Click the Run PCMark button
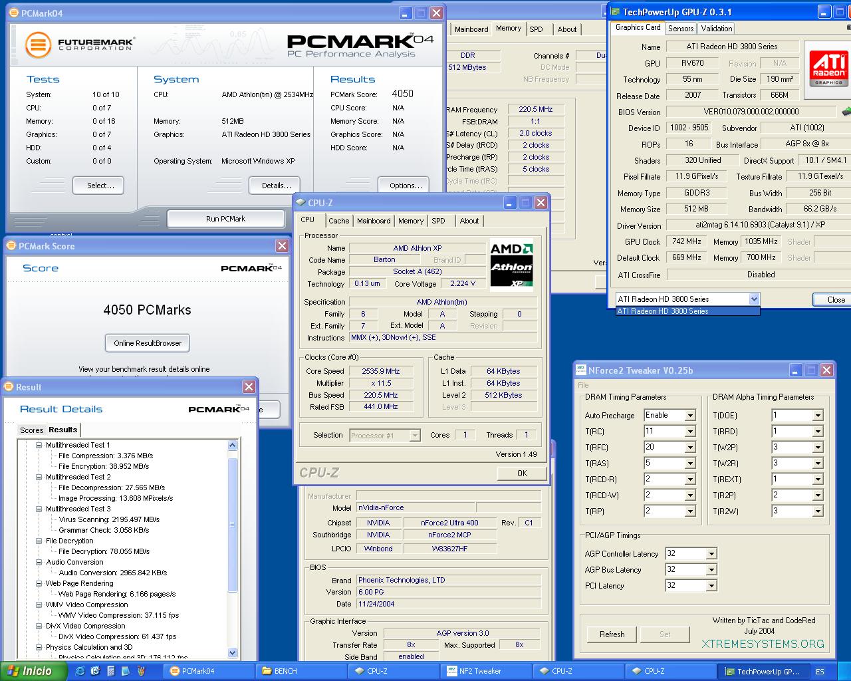Image resolution: width=851 pixels, height=681 pixels. [226, 219]
